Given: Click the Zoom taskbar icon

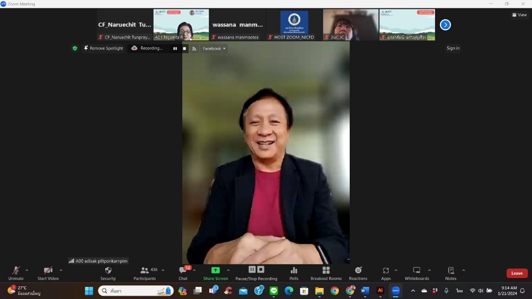Looking at the screenshot, I should point(395,291).
